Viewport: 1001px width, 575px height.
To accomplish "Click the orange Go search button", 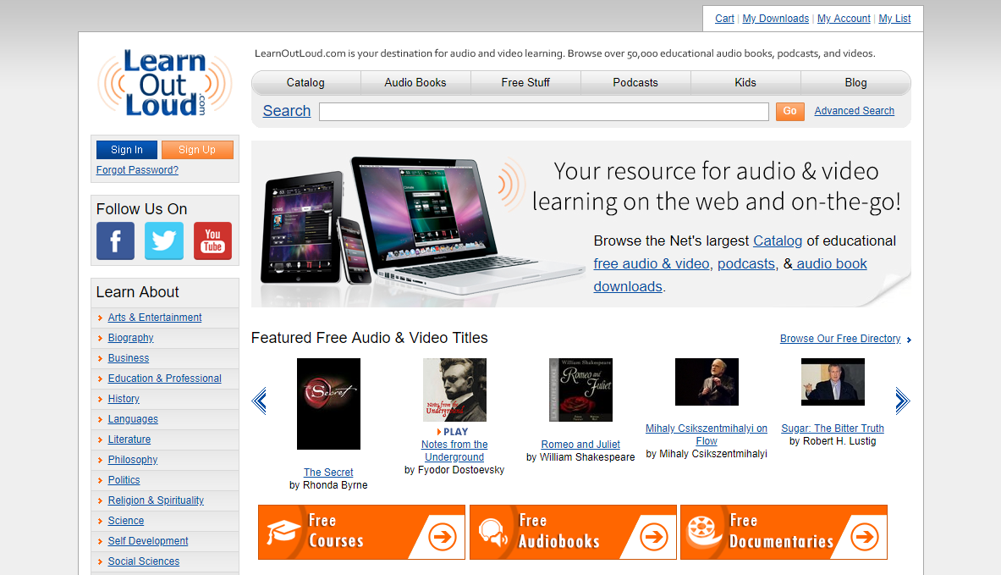I will [789, 111].
